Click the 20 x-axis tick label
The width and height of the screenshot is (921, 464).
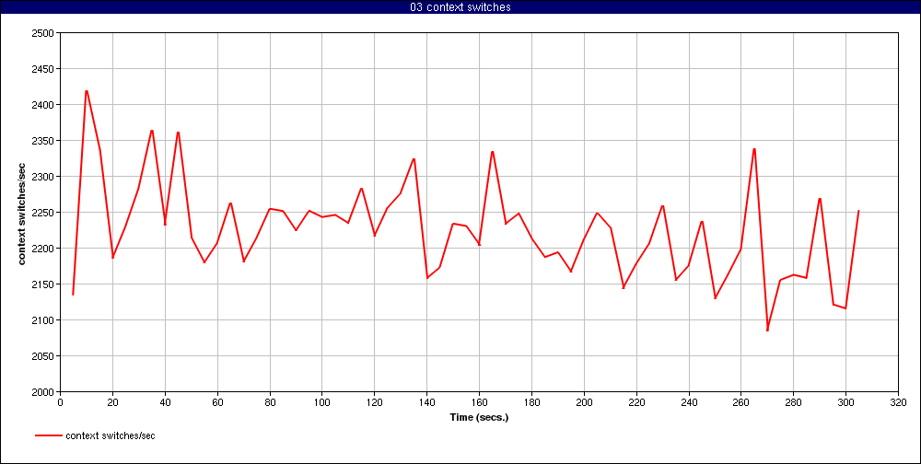tap(112, 402)
